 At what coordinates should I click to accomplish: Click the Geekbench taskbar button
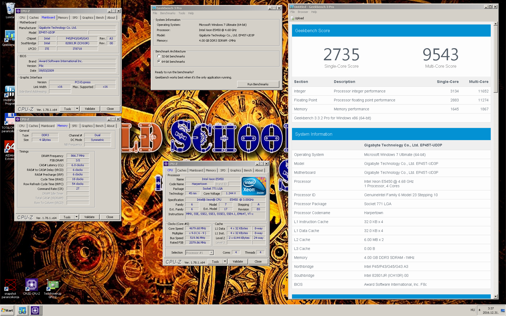click(x=22, y=310)
